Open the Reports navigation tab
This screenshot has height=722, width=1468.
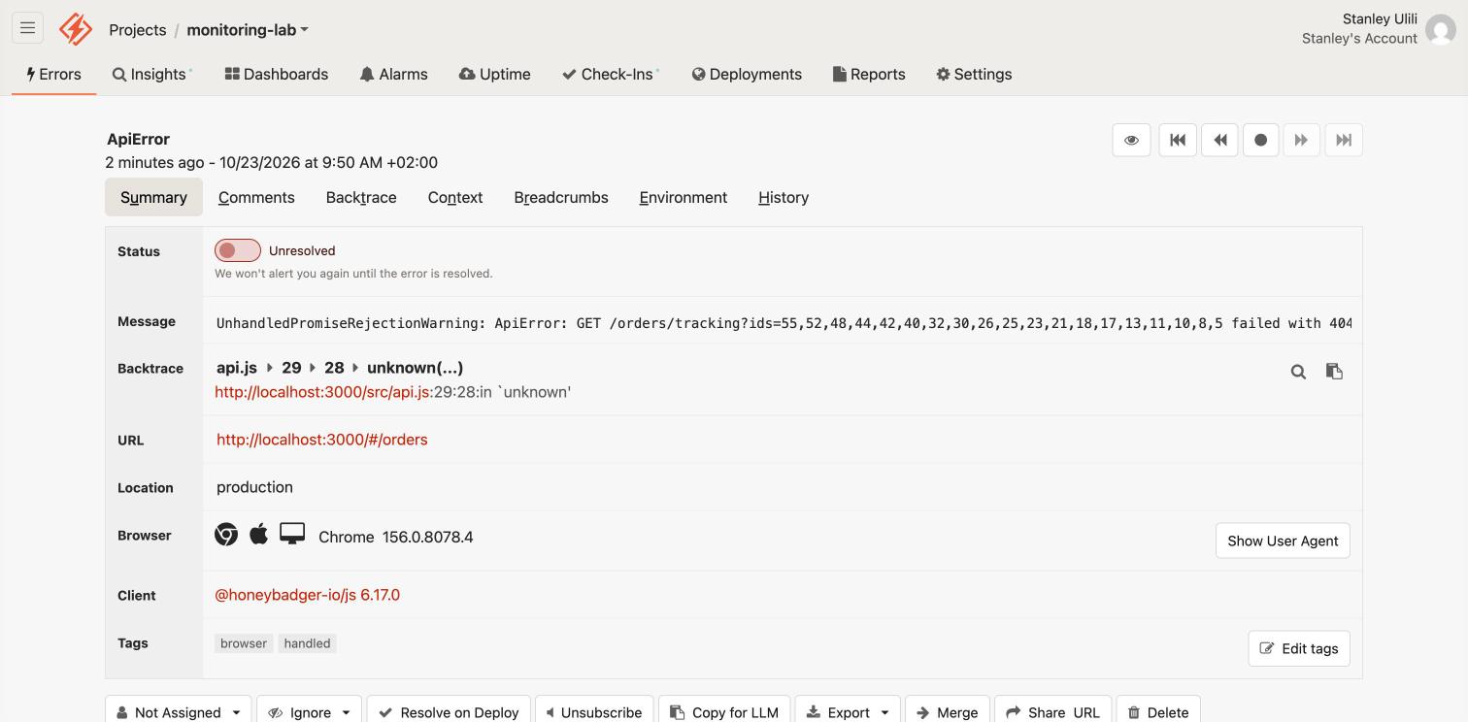click(869, 74)
